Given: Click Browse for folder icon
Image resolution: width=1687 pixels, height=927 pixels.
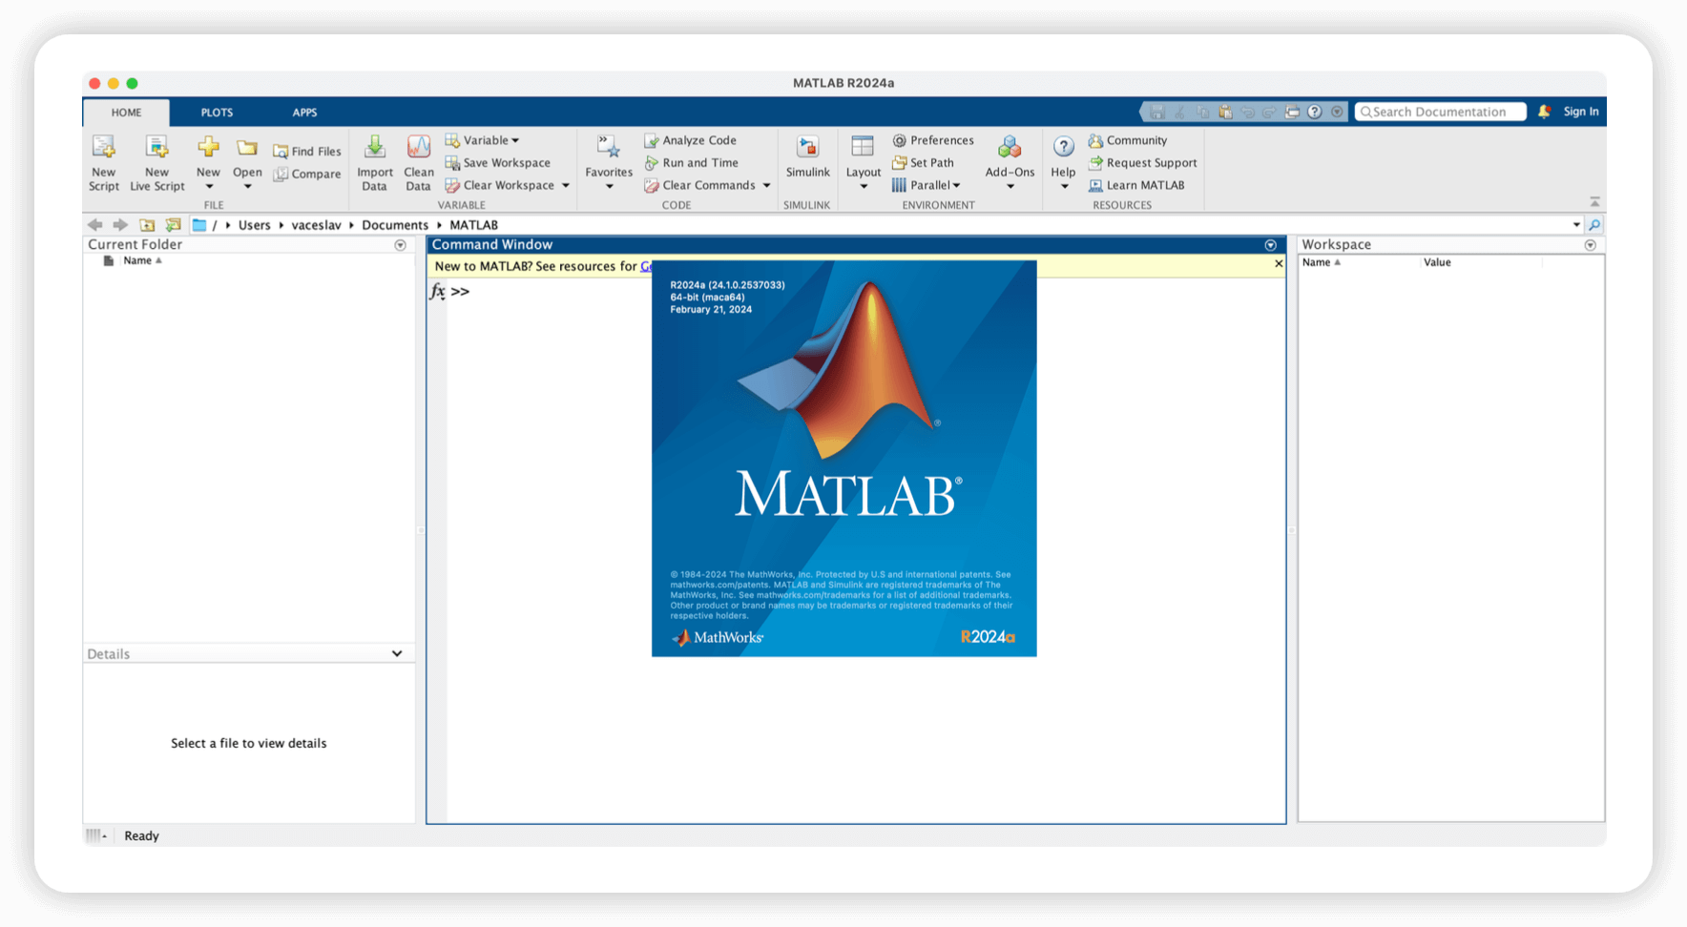Looking at the screenshot, I should coord(173,225).
